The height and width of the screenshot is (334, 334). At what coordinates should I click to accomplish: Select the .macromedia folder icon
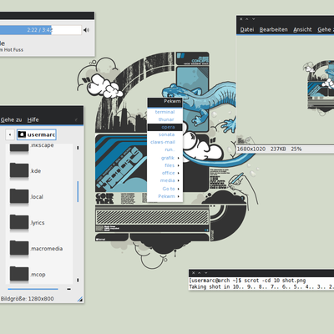point(19,248)
